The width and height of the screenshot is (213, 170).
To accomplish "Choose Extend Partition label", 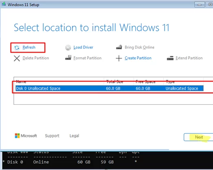I will click(x=189, y=58).
